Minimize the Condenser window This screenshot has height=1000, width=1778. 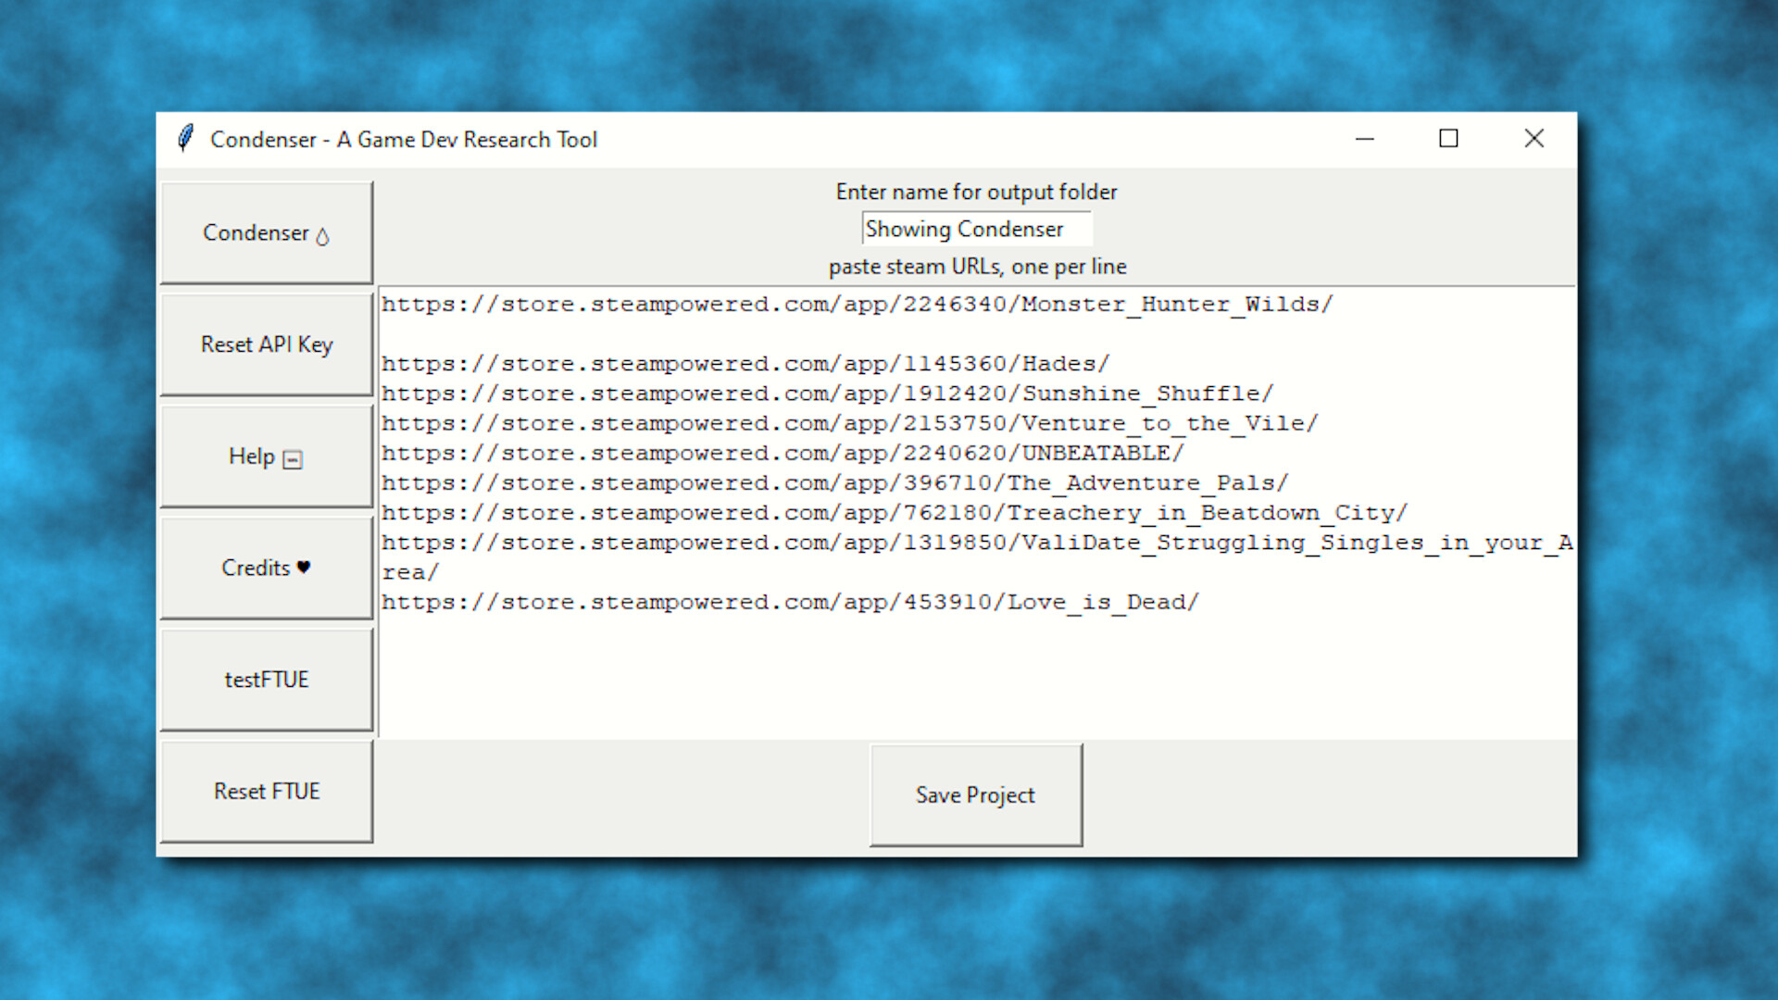[x=1365, y=139]
